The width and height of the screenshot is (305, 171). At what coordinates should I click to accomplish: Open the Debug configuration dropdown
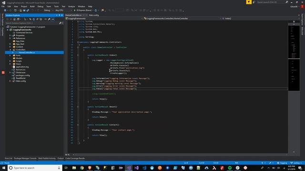point(49,10)
